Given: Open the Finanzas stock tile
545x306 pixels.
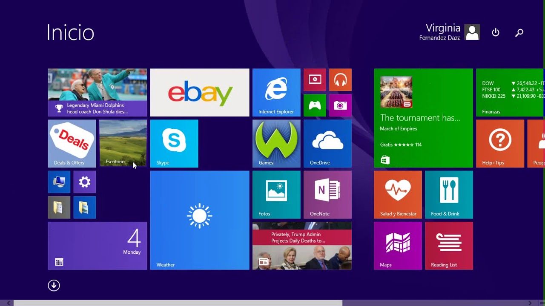Looking at the screenshot, I should 510,93.
